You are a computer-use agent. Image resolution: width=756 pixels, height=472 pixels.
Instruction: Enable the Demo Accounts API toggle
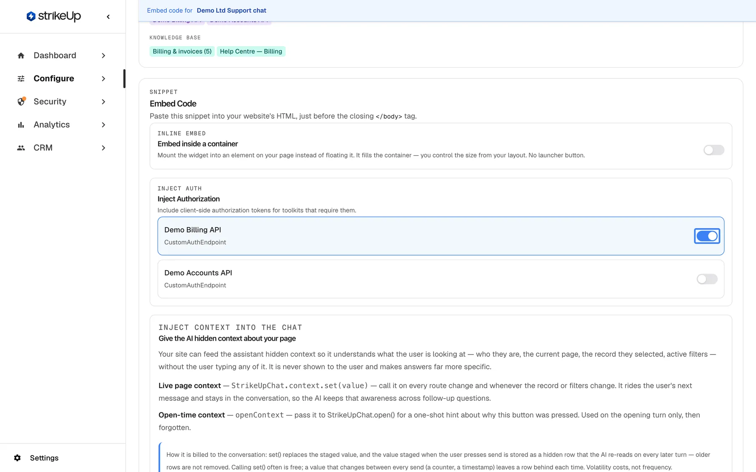[x=707, y=279]
